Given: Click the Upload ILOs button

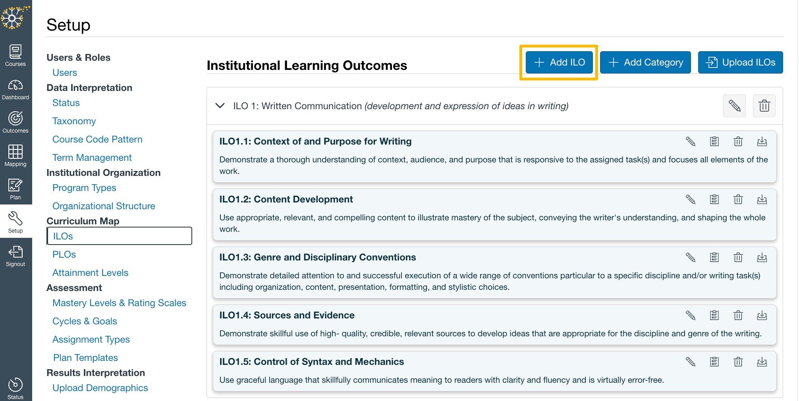Looking at the screenshot, I should 740,62.
